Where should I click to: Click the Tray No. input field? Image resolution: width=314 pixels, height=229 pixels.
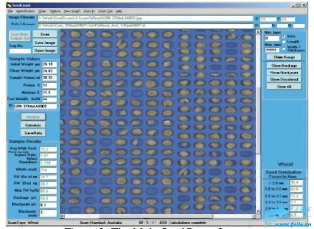pos(20,51)
